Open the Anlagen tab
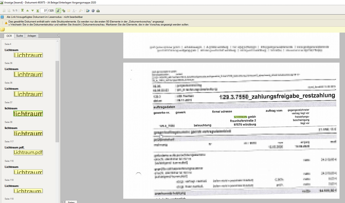The height and width of the screenshot is (203, 345). click(x=32, y=36)
